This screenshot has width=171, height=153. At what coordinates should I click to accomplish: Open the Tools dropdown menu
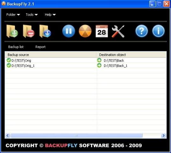pos(32,15)
